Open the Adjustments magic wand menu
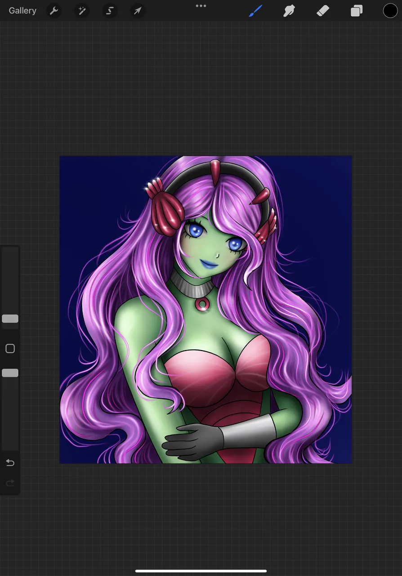 82,11
